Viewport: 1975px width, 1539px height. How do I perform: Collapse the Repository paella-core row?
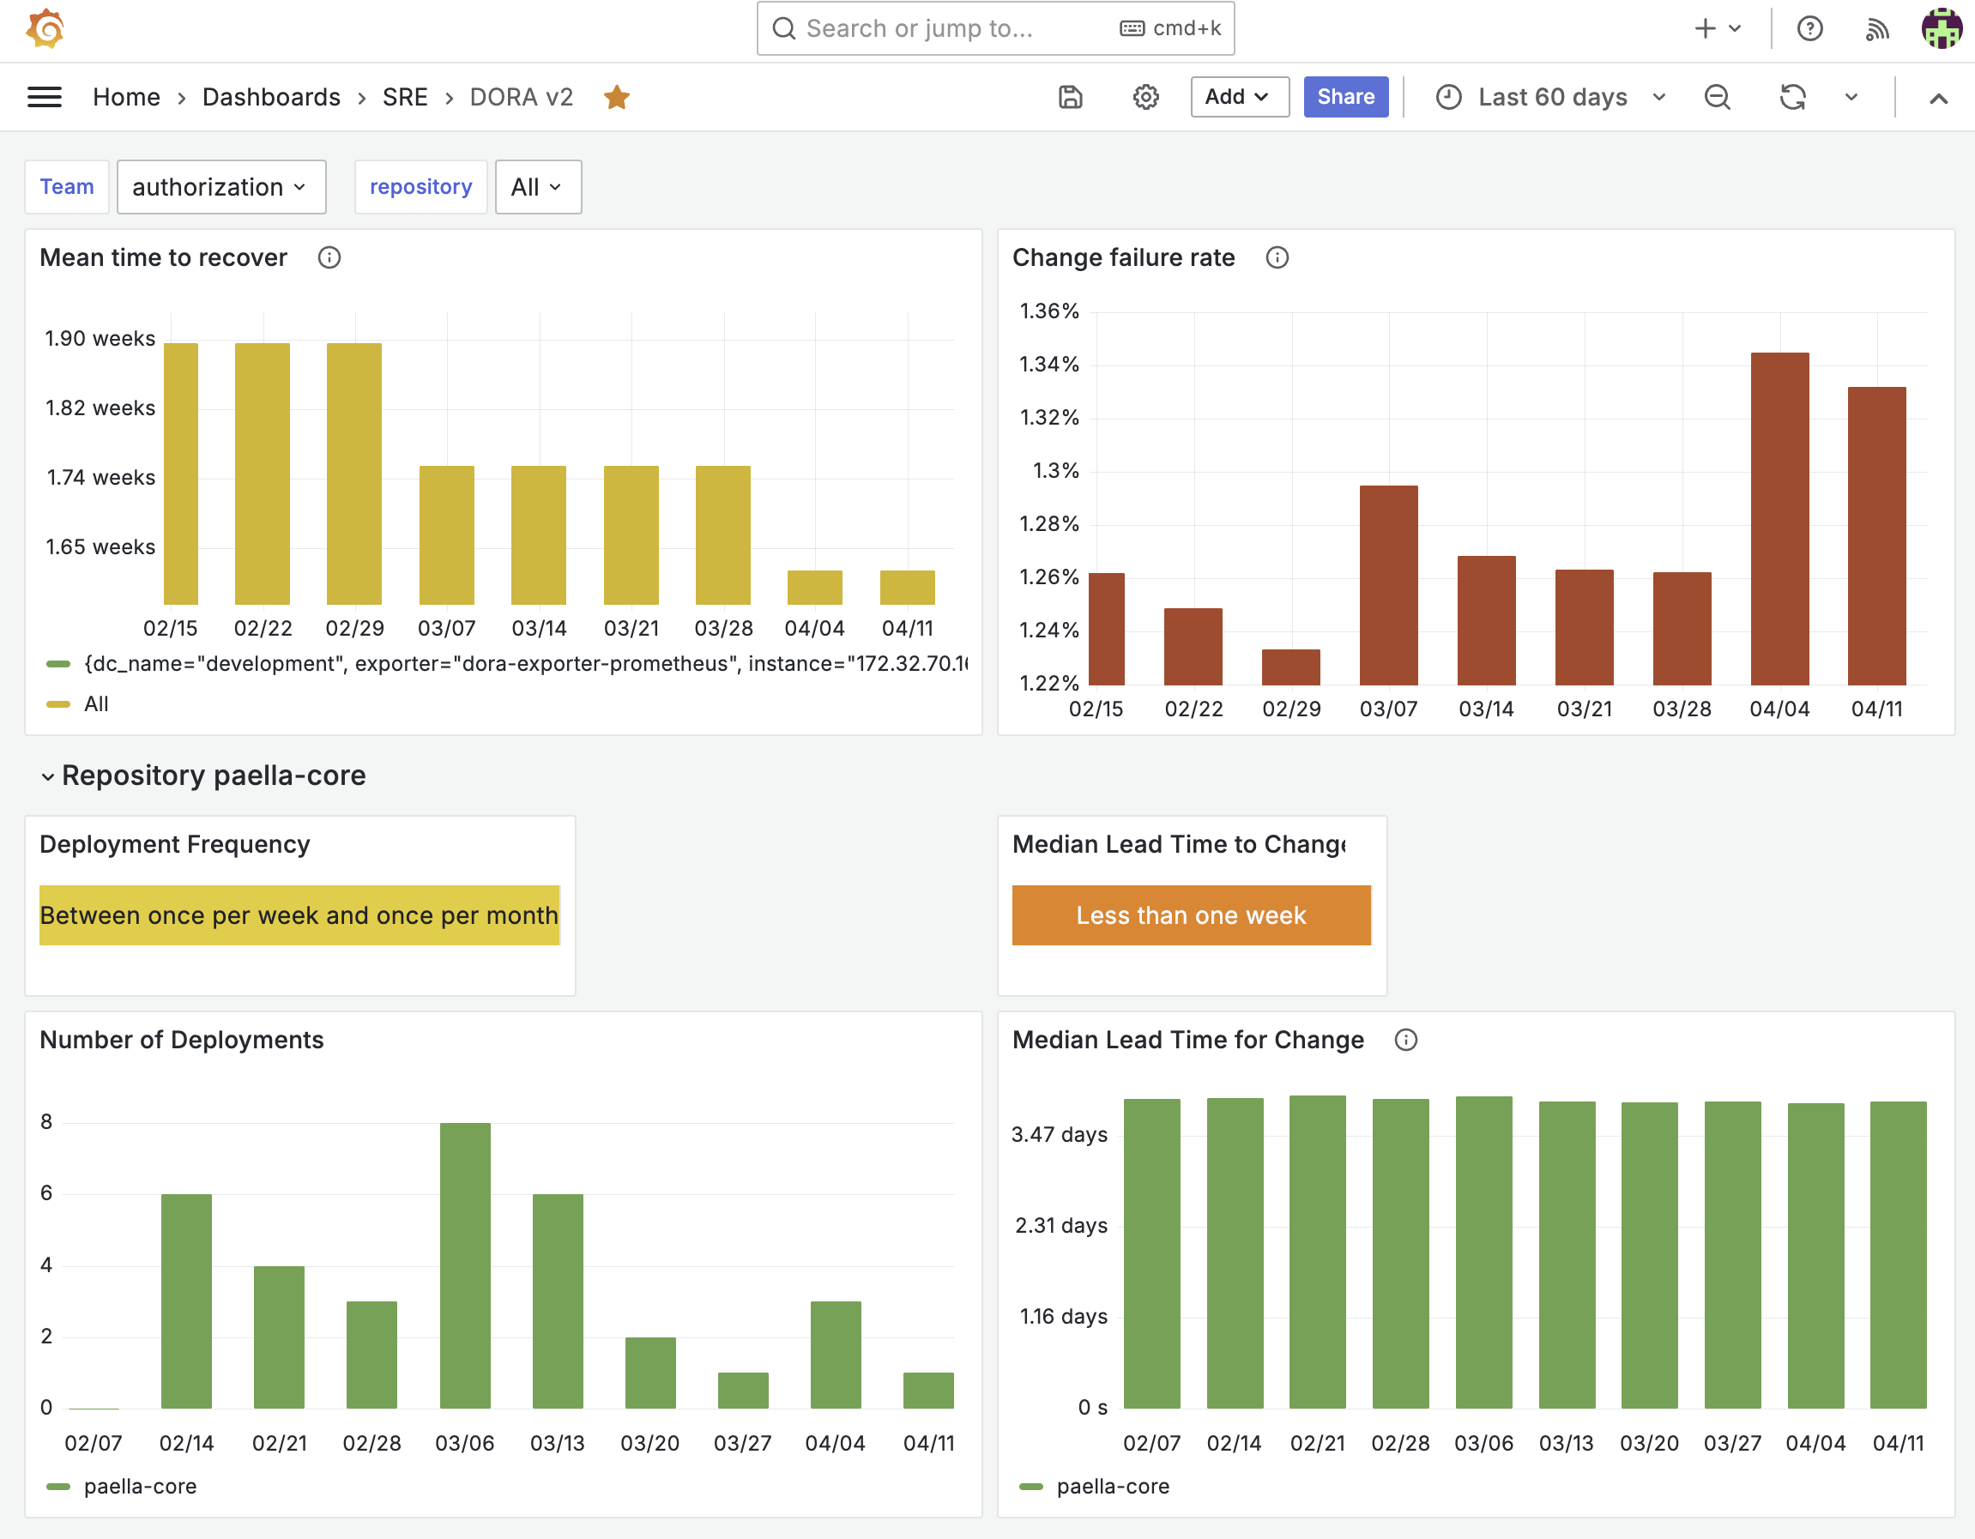tap(48, 776)
